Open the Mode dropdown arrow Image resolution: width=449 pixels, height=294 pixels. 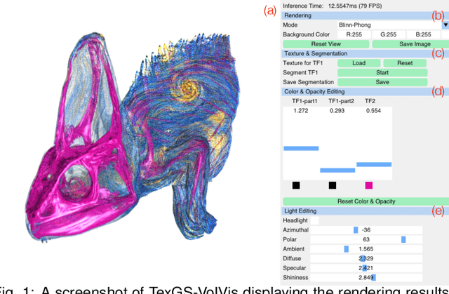445,25
